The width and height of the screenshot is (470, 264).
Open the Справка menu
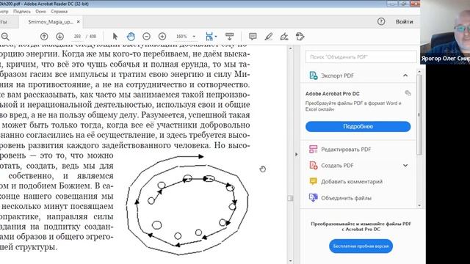click(59, 12)
